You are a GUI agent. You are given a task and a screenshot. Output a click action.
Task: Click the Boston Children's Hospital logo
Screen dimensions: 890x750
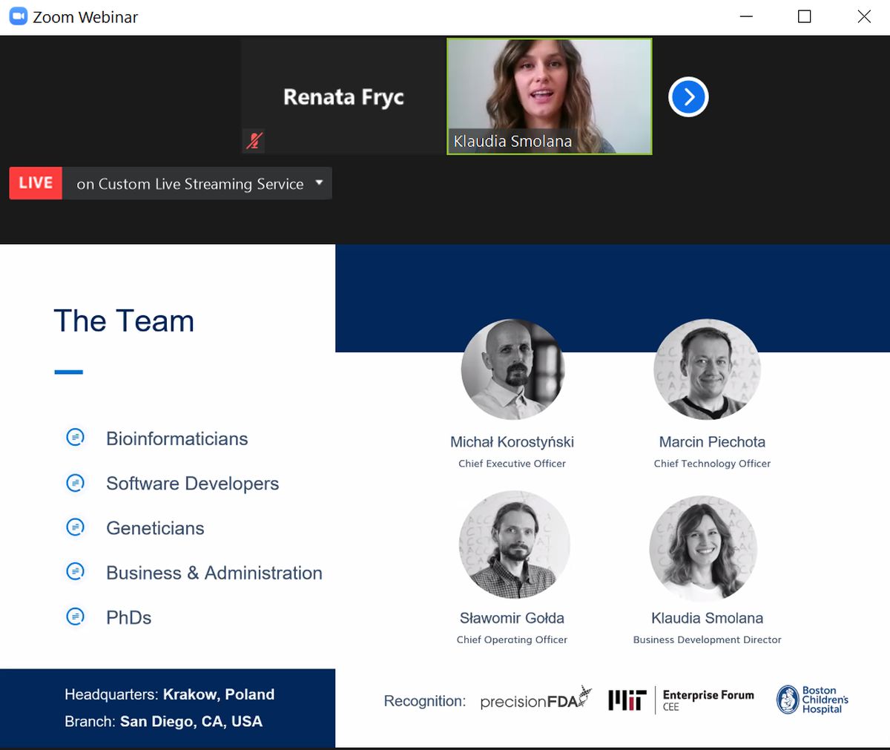(x=812, y=700)
